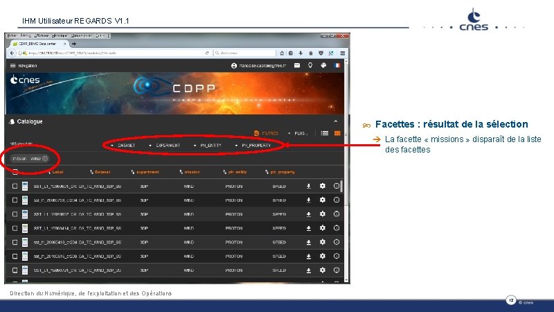Screen dimensions: 554x312
Task: Open the Historique menu
Action: click(x=60, y=36)
